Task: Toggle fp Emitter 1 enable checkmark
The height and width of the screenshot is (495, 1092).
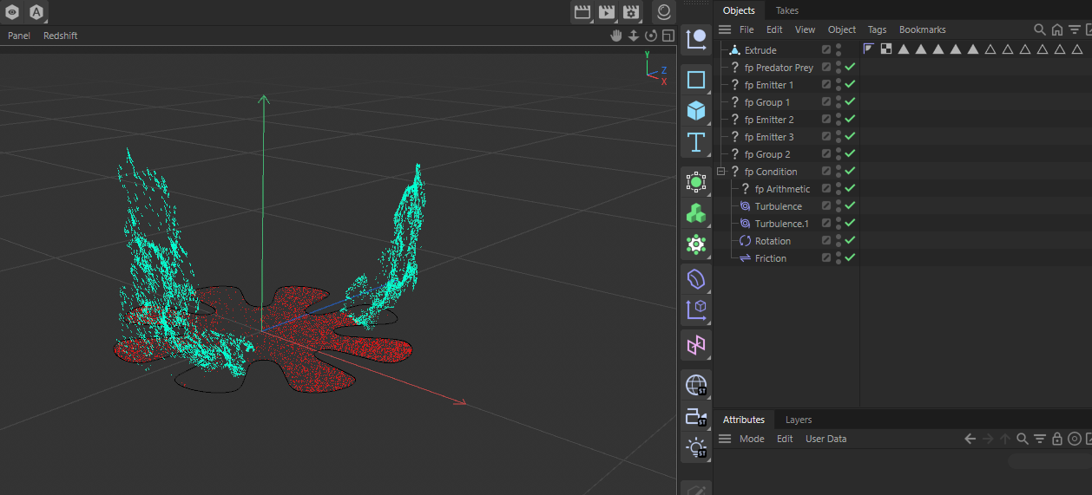Action: pyautogui.click(x=851, y=85)
